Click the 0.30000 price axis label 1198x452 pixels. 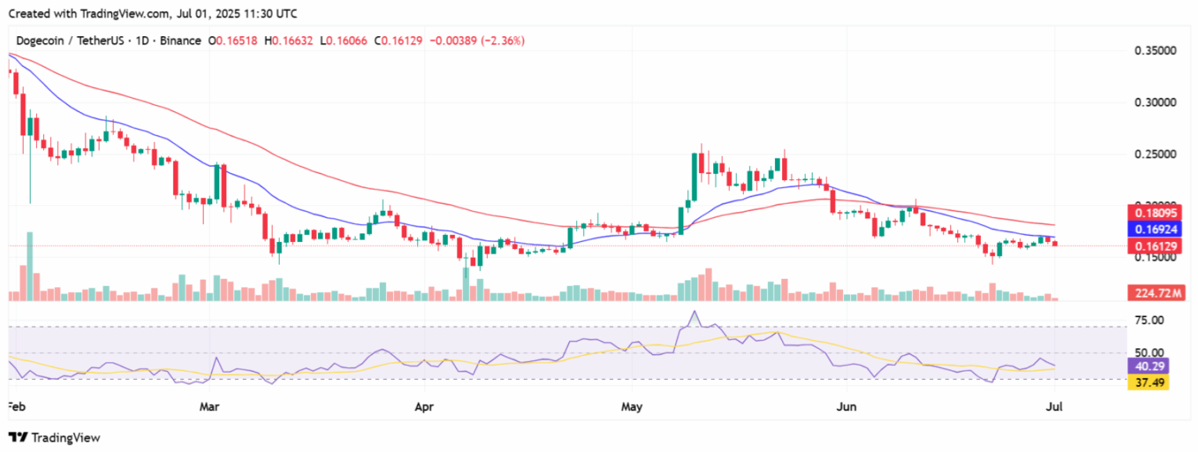pos(1155,102)
